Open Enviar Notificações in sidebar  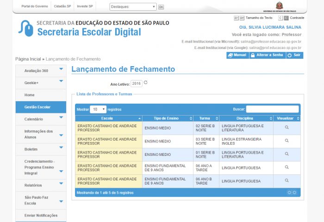(x=41, y=216)
